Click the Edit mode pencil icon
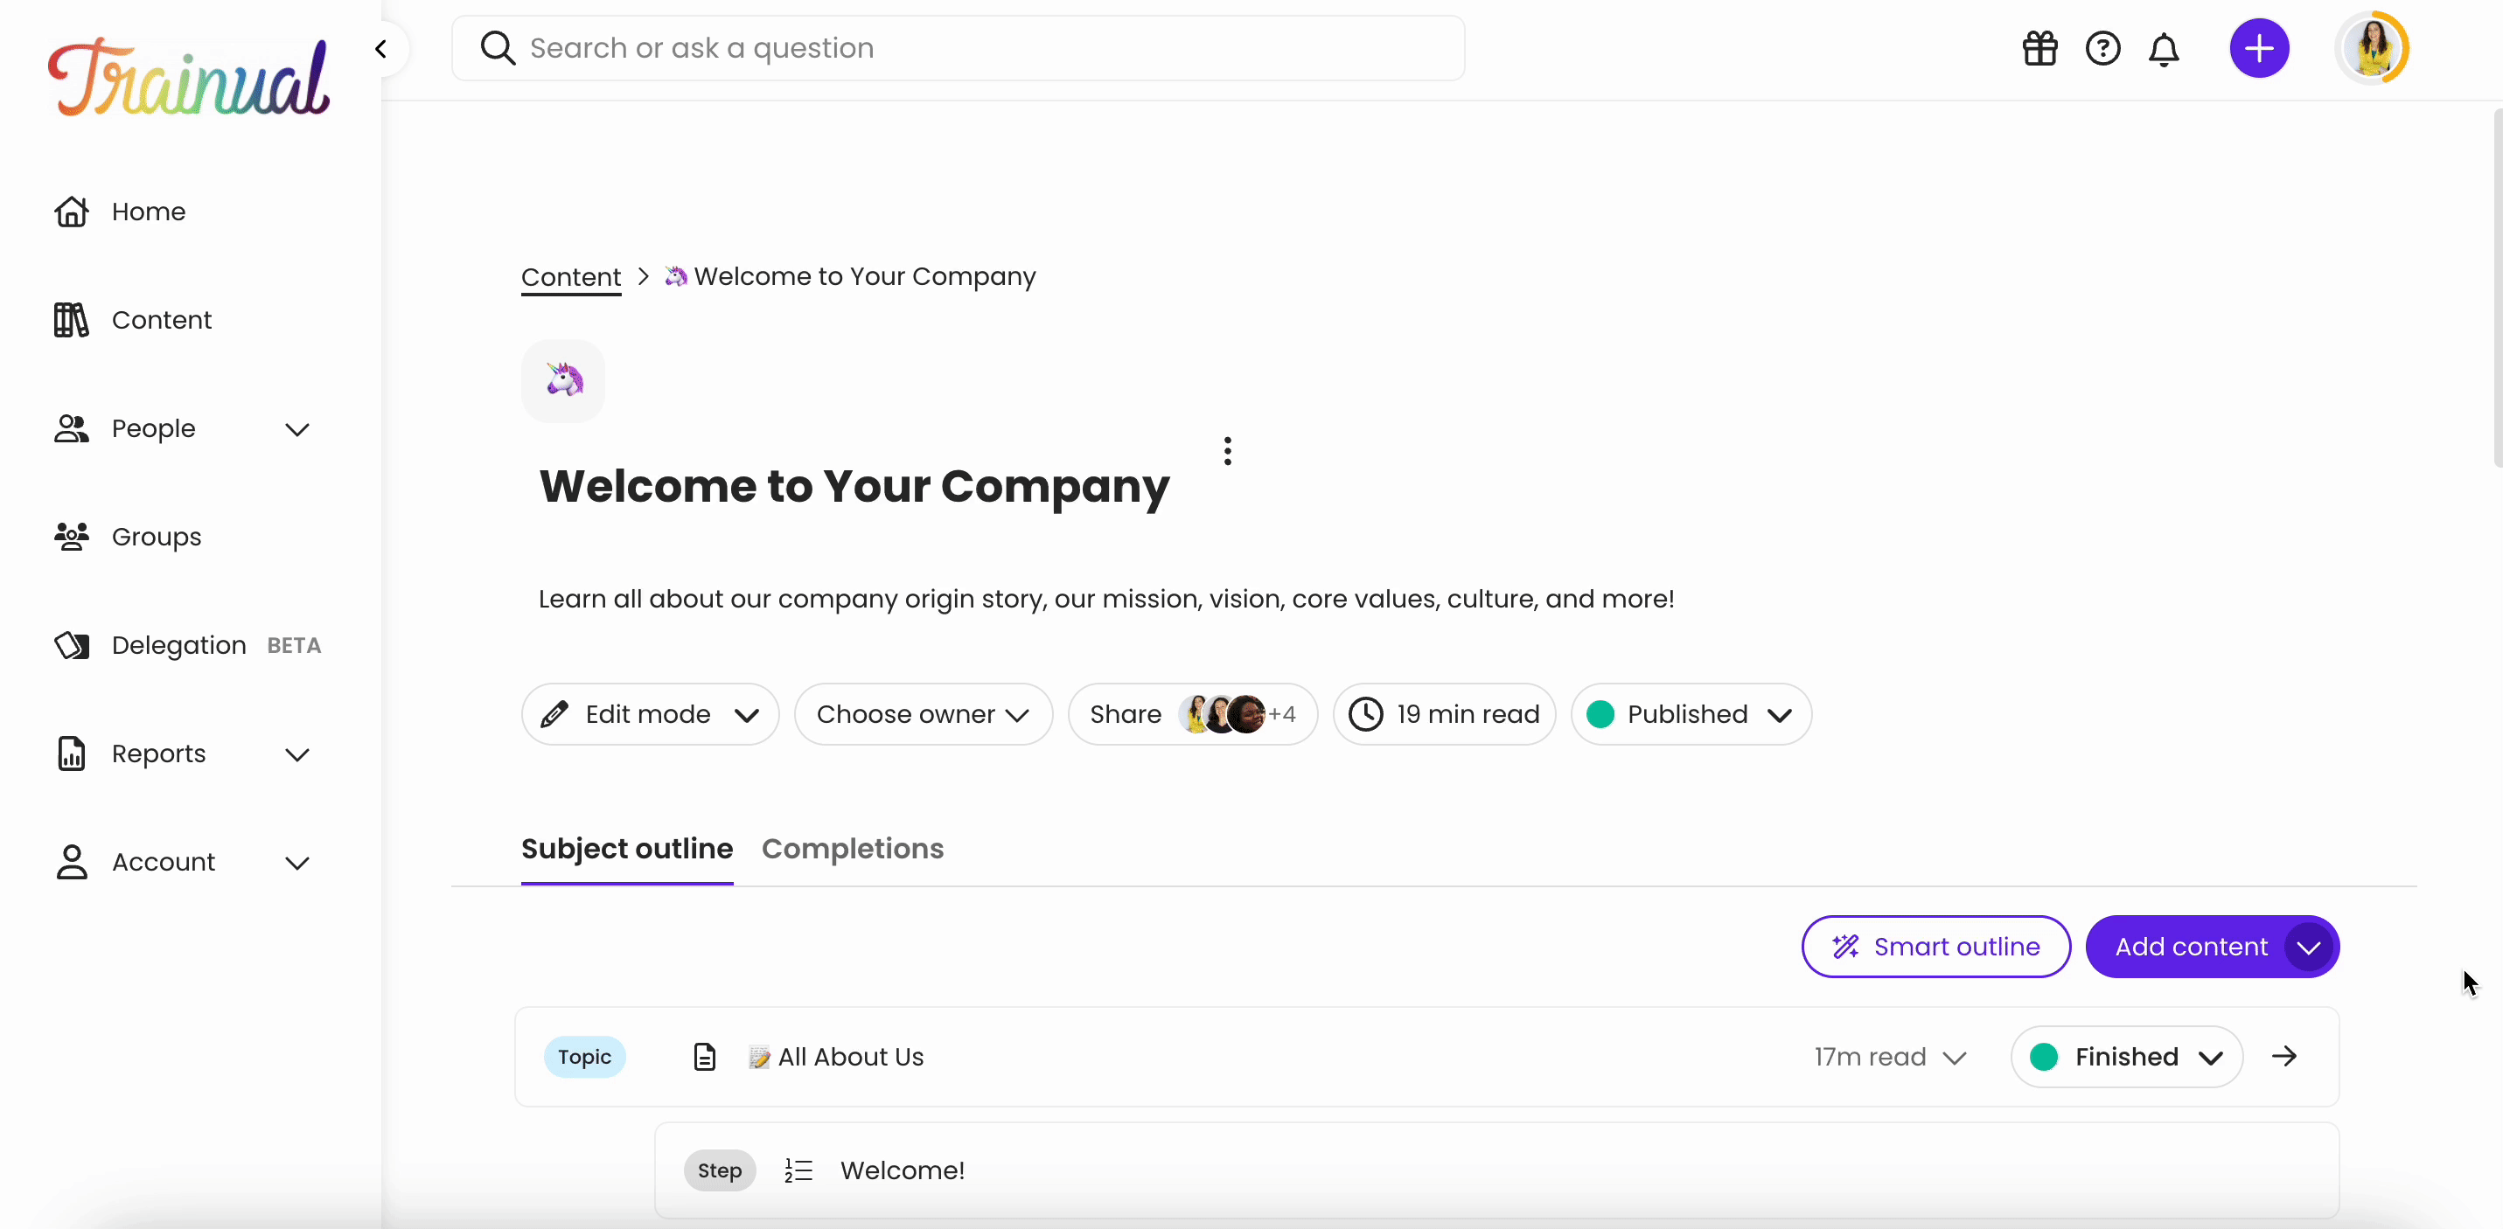Image resolution: width=2503 pixels, height=1229 pixels. click(557, 713)
